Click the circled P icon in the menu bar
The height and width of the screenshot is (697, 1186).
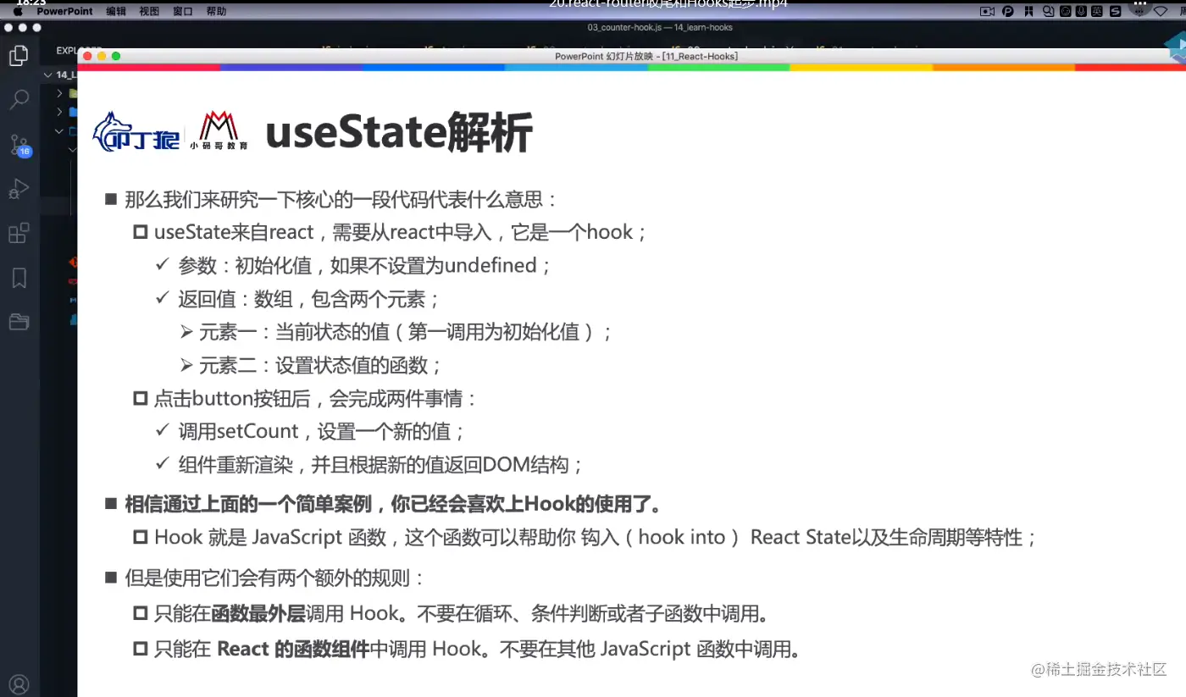pos(1008,12)
